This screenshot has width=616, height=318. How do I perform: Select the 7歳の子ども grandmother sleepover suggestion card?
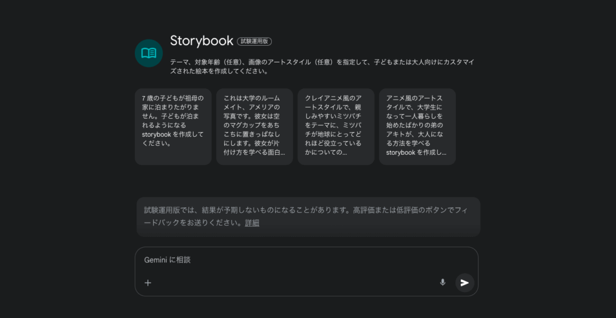[173, 127]
